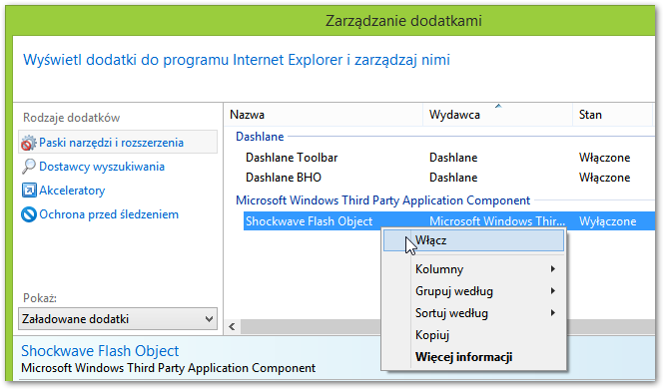Click the horizontal scrollbar left arrow

pos(232,326)
